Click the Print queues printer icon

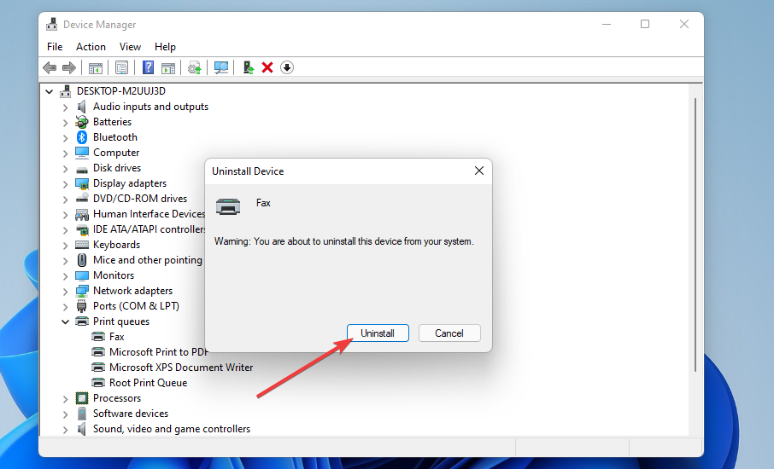[x=82, y=321]
